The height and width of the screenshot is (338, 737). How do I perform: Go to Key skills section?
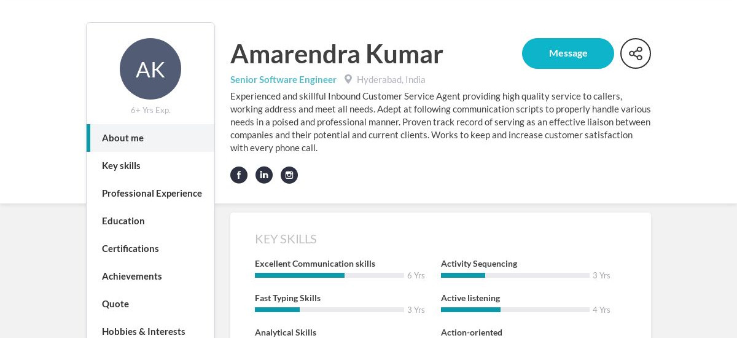150,165
